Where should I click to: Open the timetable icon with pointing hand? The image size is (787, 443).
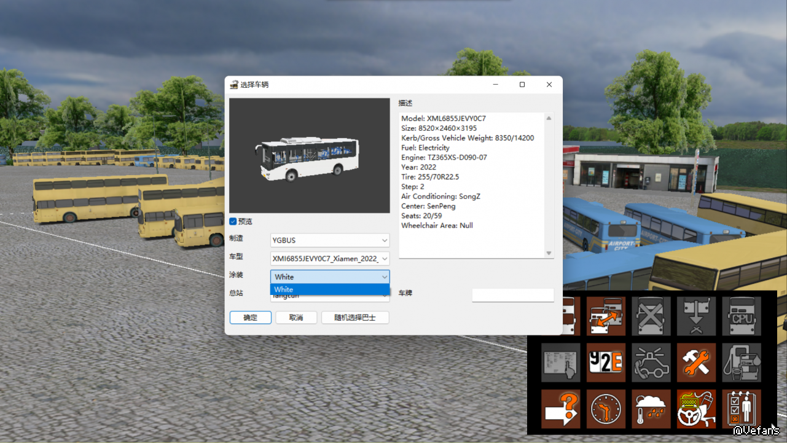click(560, 363)
